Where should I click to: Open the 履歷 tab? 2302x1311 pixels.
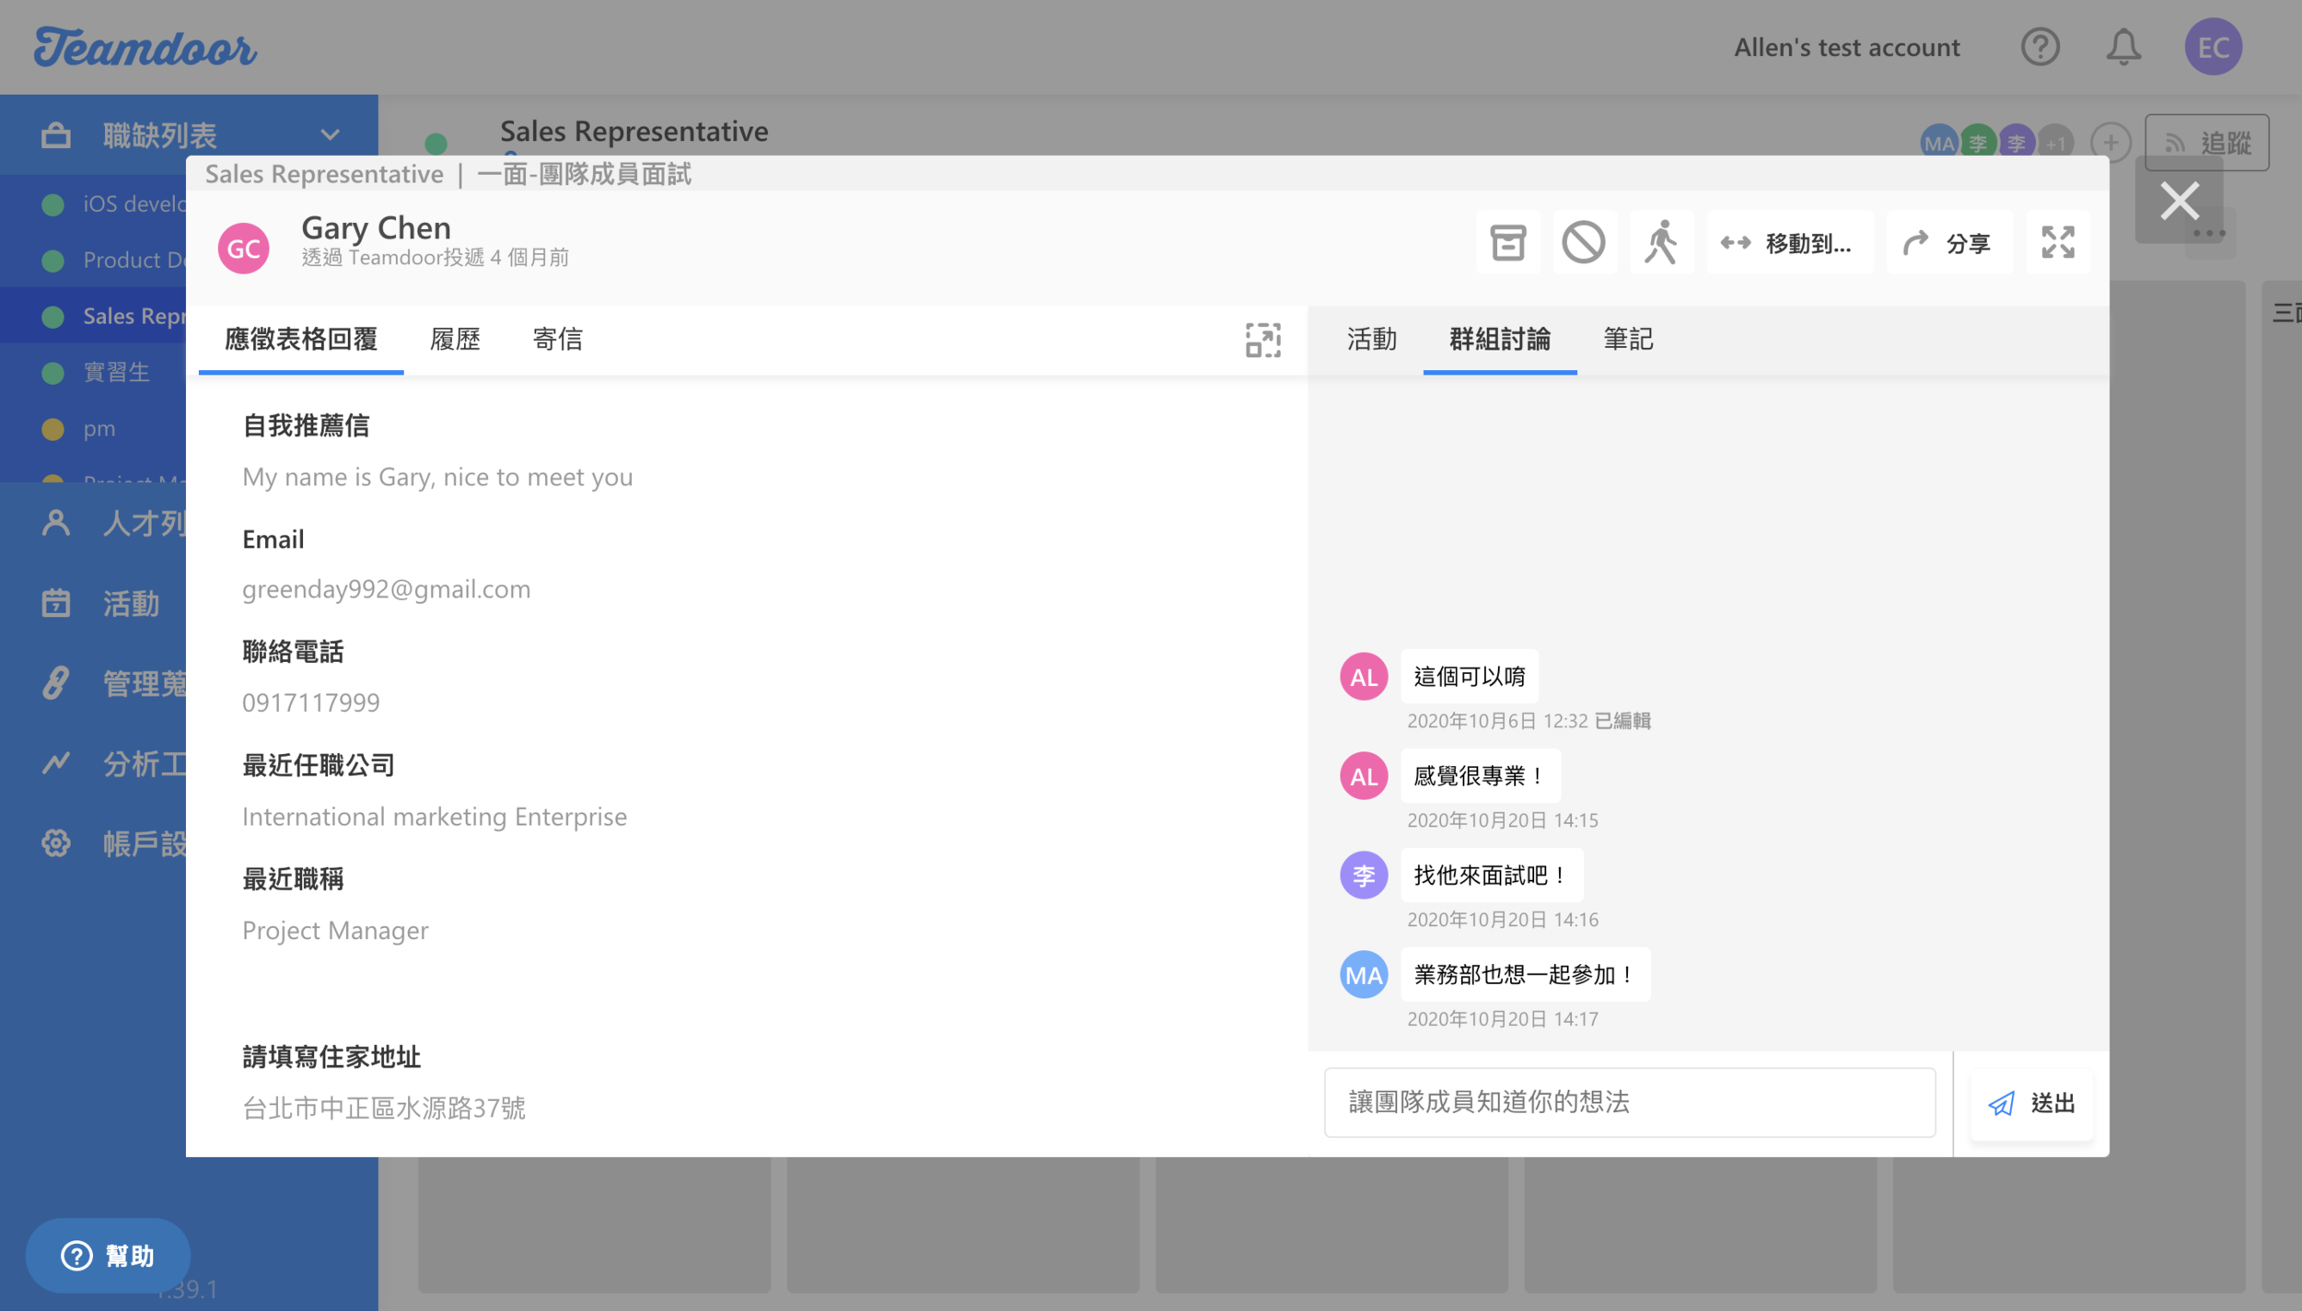(455, 340)
